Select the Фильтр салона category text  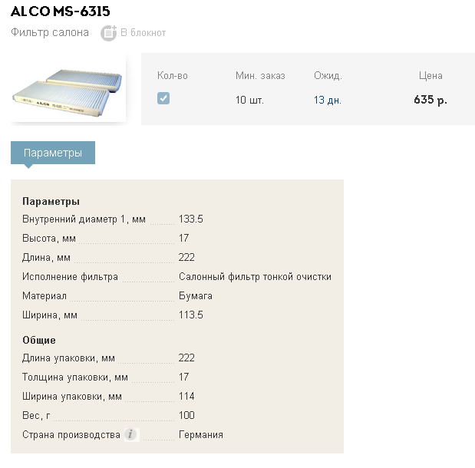pos(50,33)
